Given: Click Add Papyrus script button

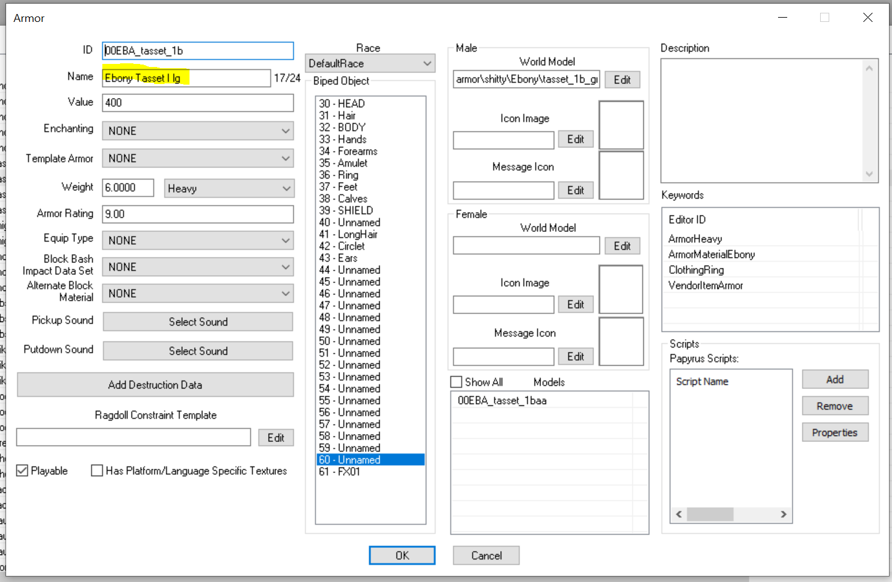Looking at the screenshot, I should (835, 379).
